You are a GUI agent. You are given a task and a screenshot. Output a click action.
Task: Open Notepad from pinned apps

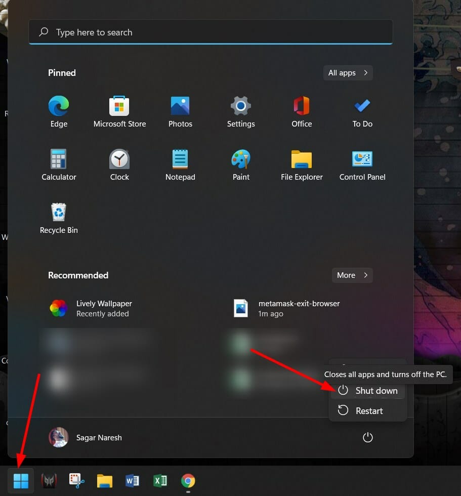(x=180, y=164)
